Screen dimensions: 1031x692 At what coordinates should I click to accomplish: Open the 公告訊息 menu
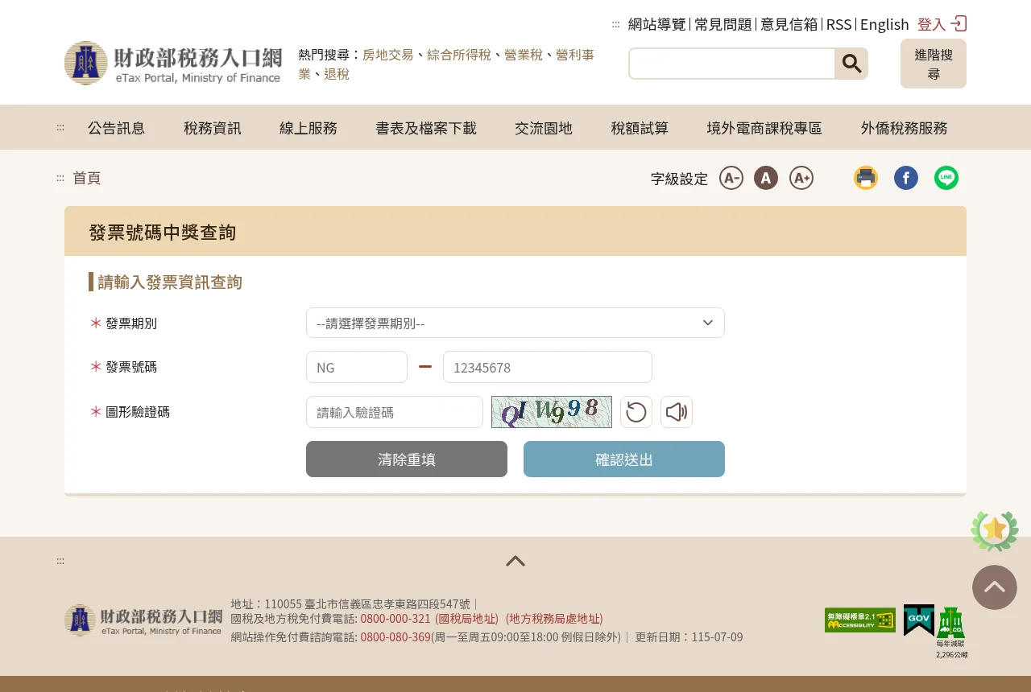coord(117,128)
